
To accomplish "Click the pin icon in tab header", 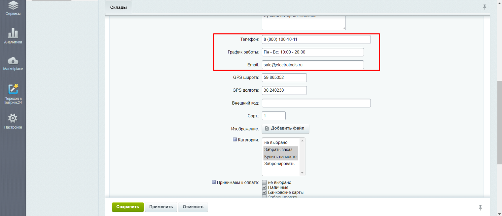I will click(x=484, y=7).
